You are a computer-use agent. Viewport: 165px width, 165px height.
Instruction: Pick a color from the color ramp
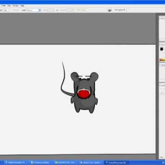[162, 60]
